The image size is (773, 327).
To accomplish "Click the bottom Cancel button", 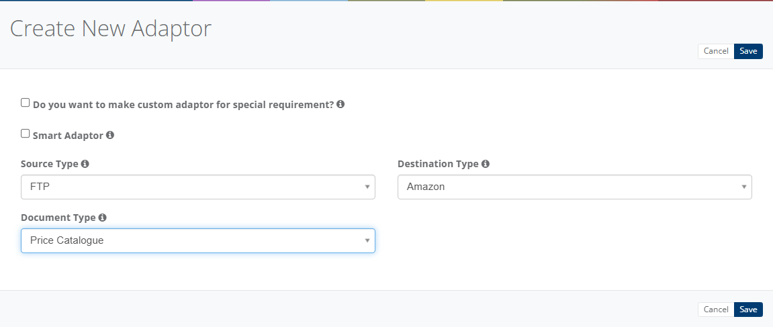I will point(716,310).
